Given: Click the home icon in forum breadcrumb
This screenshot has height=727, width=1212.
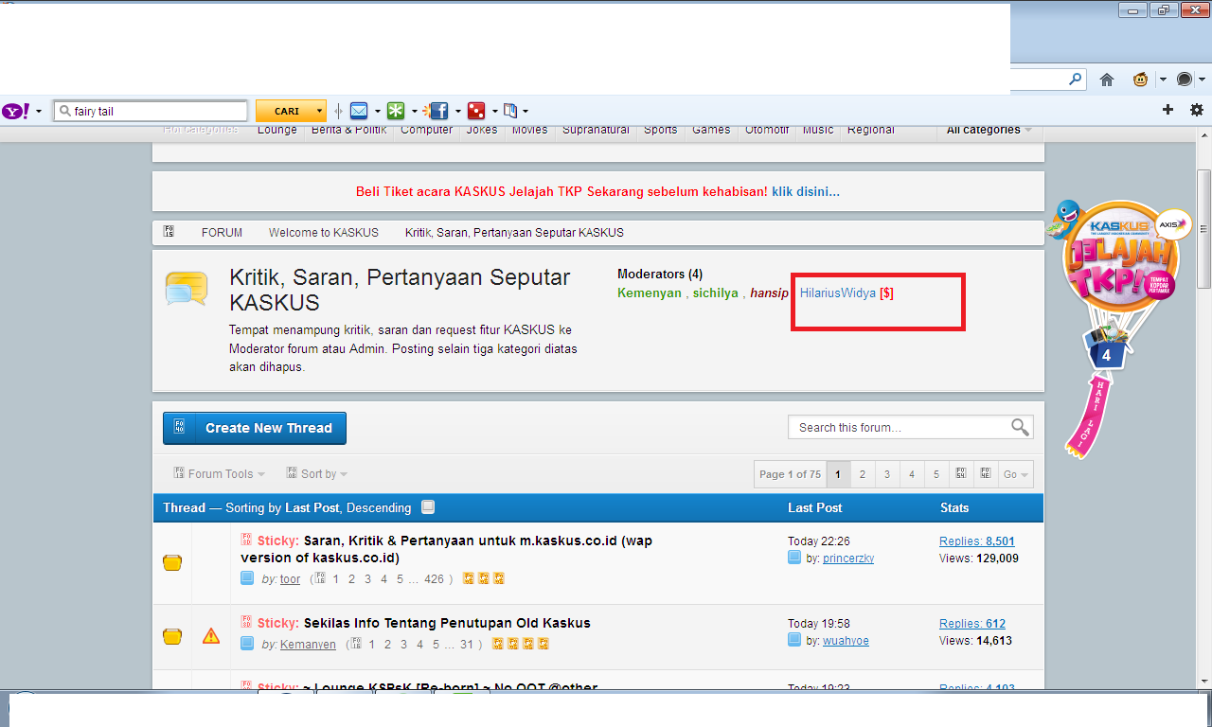Looking at the screenshot, I should (x=169, y=232).
